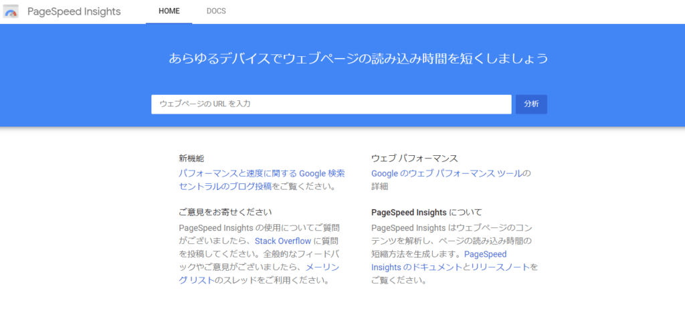685x327 pixels.
Task: Focus the ウェブページの URL を入力 field
Action: point(331,104)
